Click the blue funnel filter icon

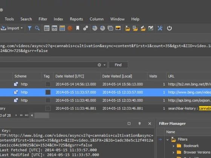(x=29, y=28)
